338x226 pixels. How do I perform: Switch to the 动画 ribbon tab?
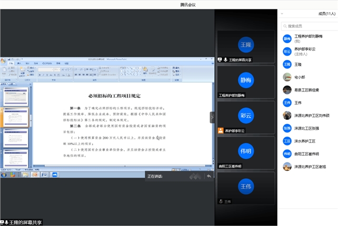(x=36, y=63)
